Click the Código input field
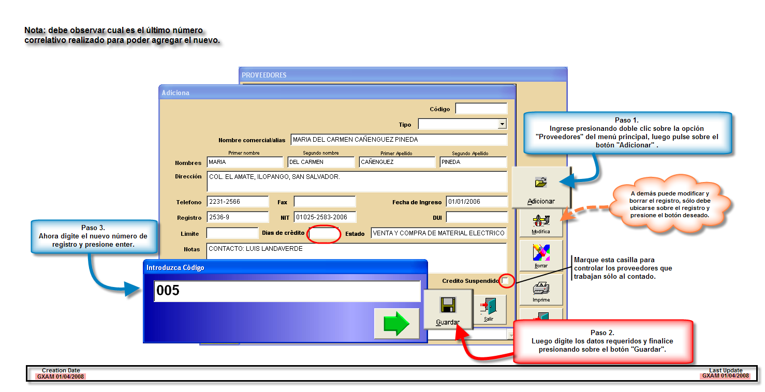Image resolution: width=765 pixels, height=392 pixels. 481,109
